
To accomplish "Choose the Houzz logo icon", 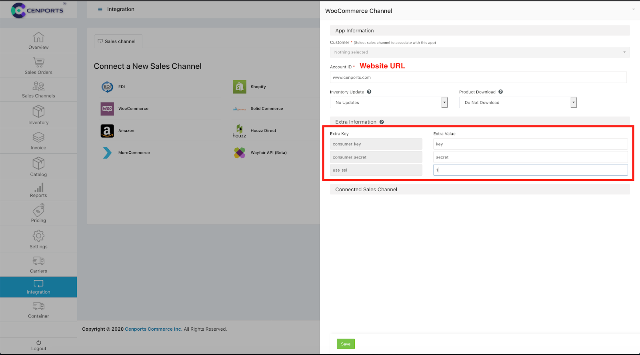I will coord(240,131).
